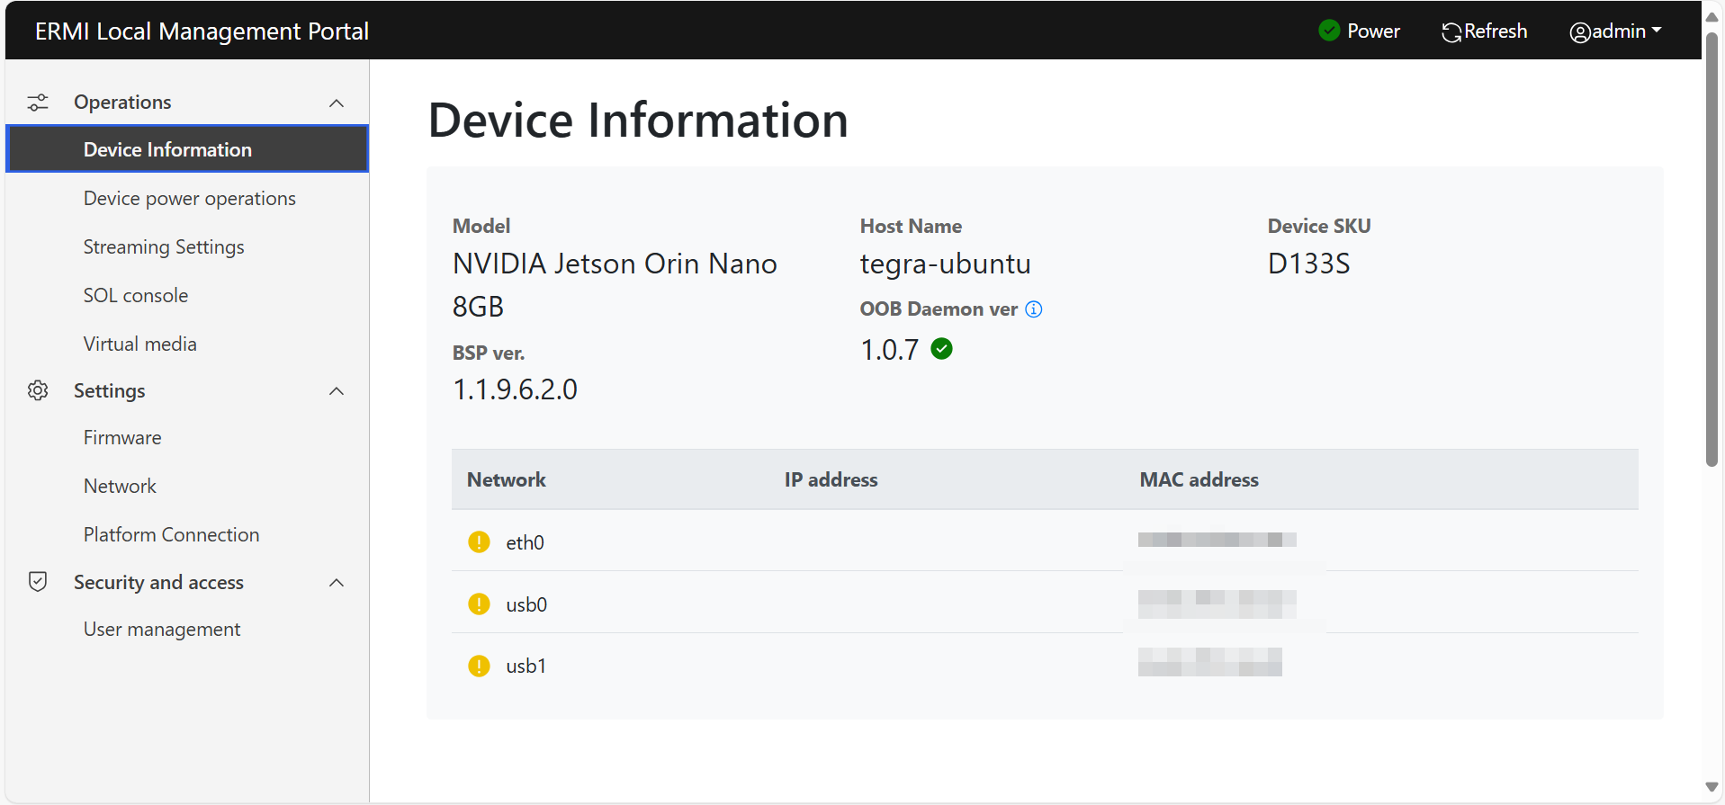Click the Settings gear icon in sidebar
Image resolution: width=1725 pixels, height=805 pixels.
point(38,390)
